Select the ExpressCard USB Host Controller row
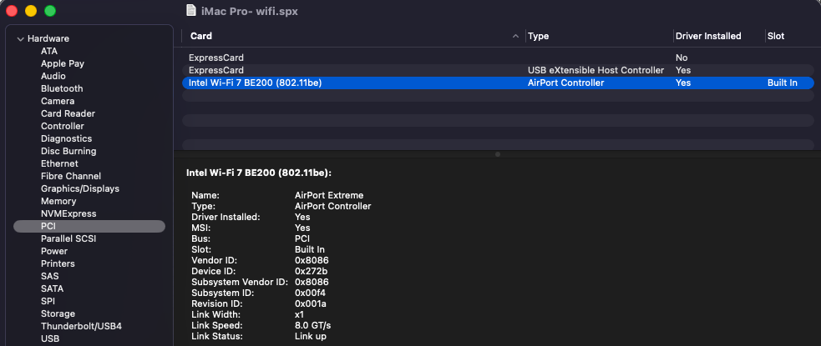This screenshot has height=346, width=821. coord(498,71)
